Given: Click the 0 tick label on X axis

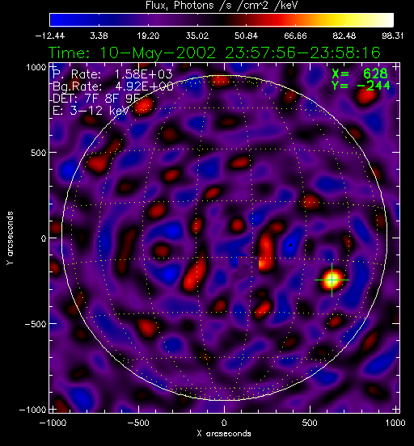Looking at the screenshot, I should tap(224, 423).
